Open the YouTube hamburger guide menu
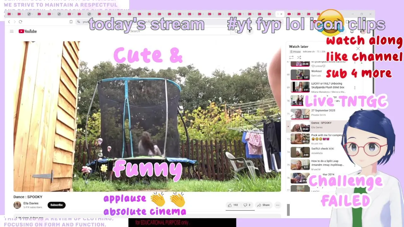Viewport: 404px width, 227px height. [x=12, y=31]
